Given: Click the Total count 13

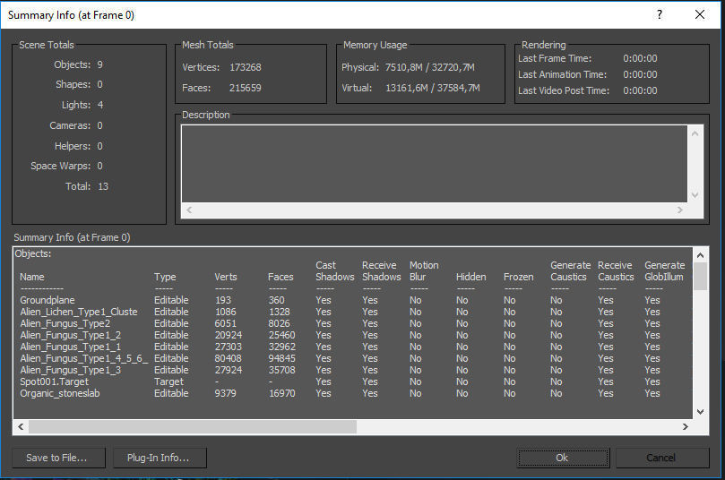Looking at the screenshot, I should (x=103, y=186).
